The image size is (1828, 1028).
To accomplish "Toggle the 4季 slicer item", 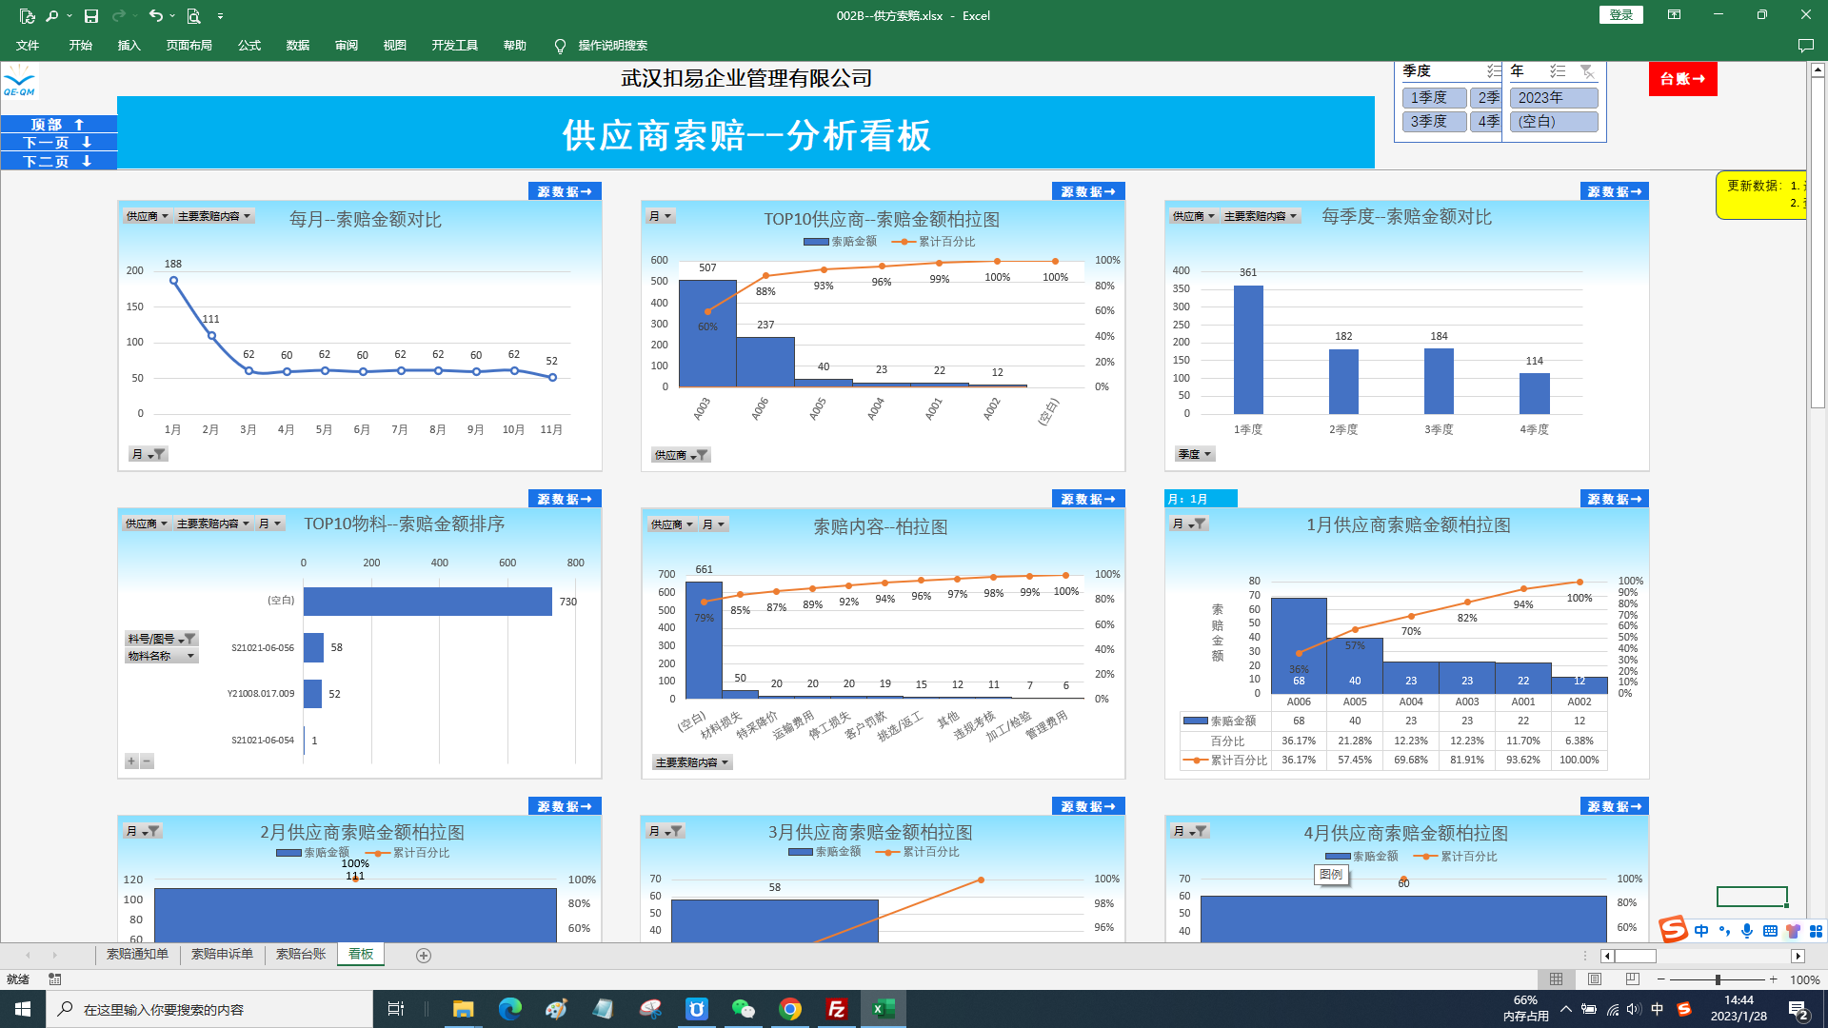I will 1485,122.
